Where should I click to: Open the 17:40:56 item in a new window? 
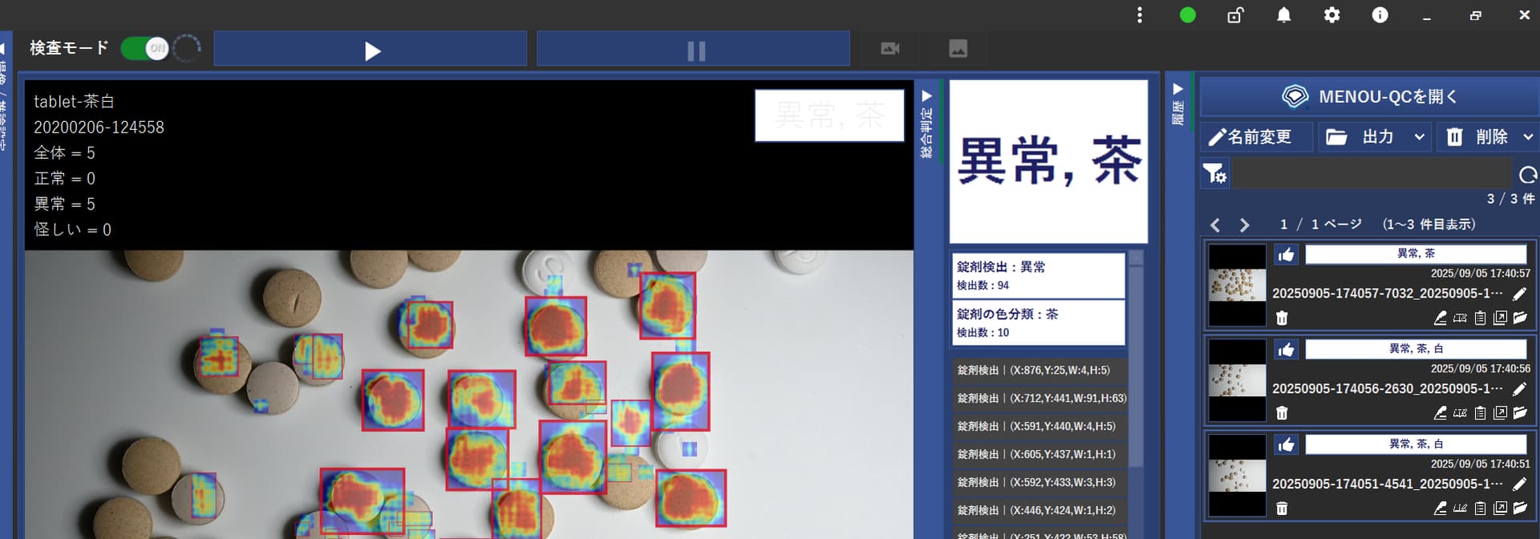(x=1500, y=413)
